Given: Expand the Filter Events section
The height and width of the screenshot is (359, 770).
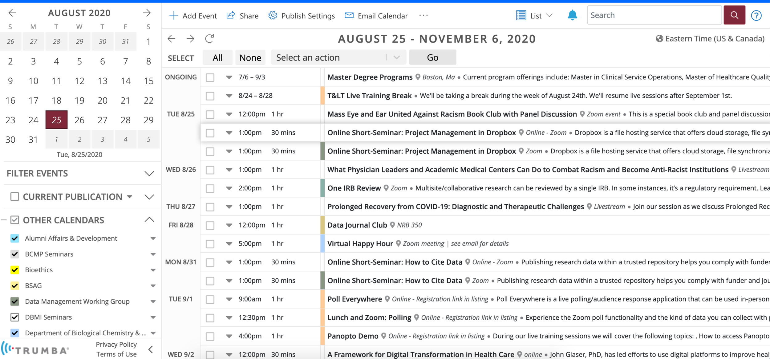Looking at the screenshot, I should click(x=149, y=174).
